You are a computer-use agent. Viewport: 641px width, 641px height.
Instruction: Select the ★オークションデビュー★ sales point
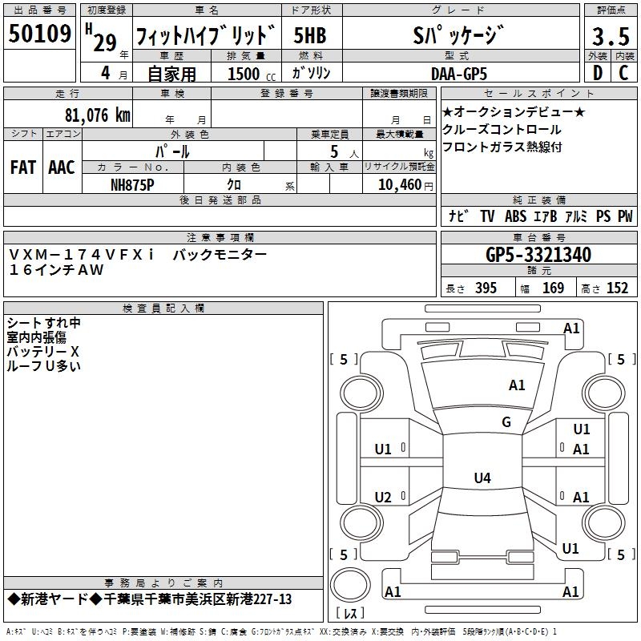[x=514, y=111]
